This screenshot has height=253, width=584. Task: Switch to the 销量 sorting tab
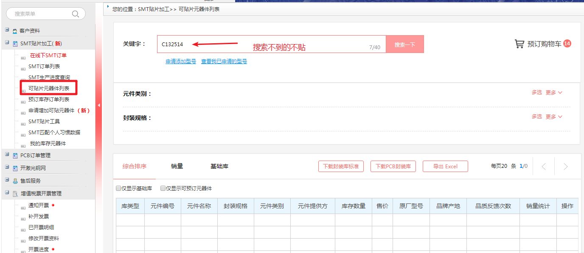click(x=177, y=166)
